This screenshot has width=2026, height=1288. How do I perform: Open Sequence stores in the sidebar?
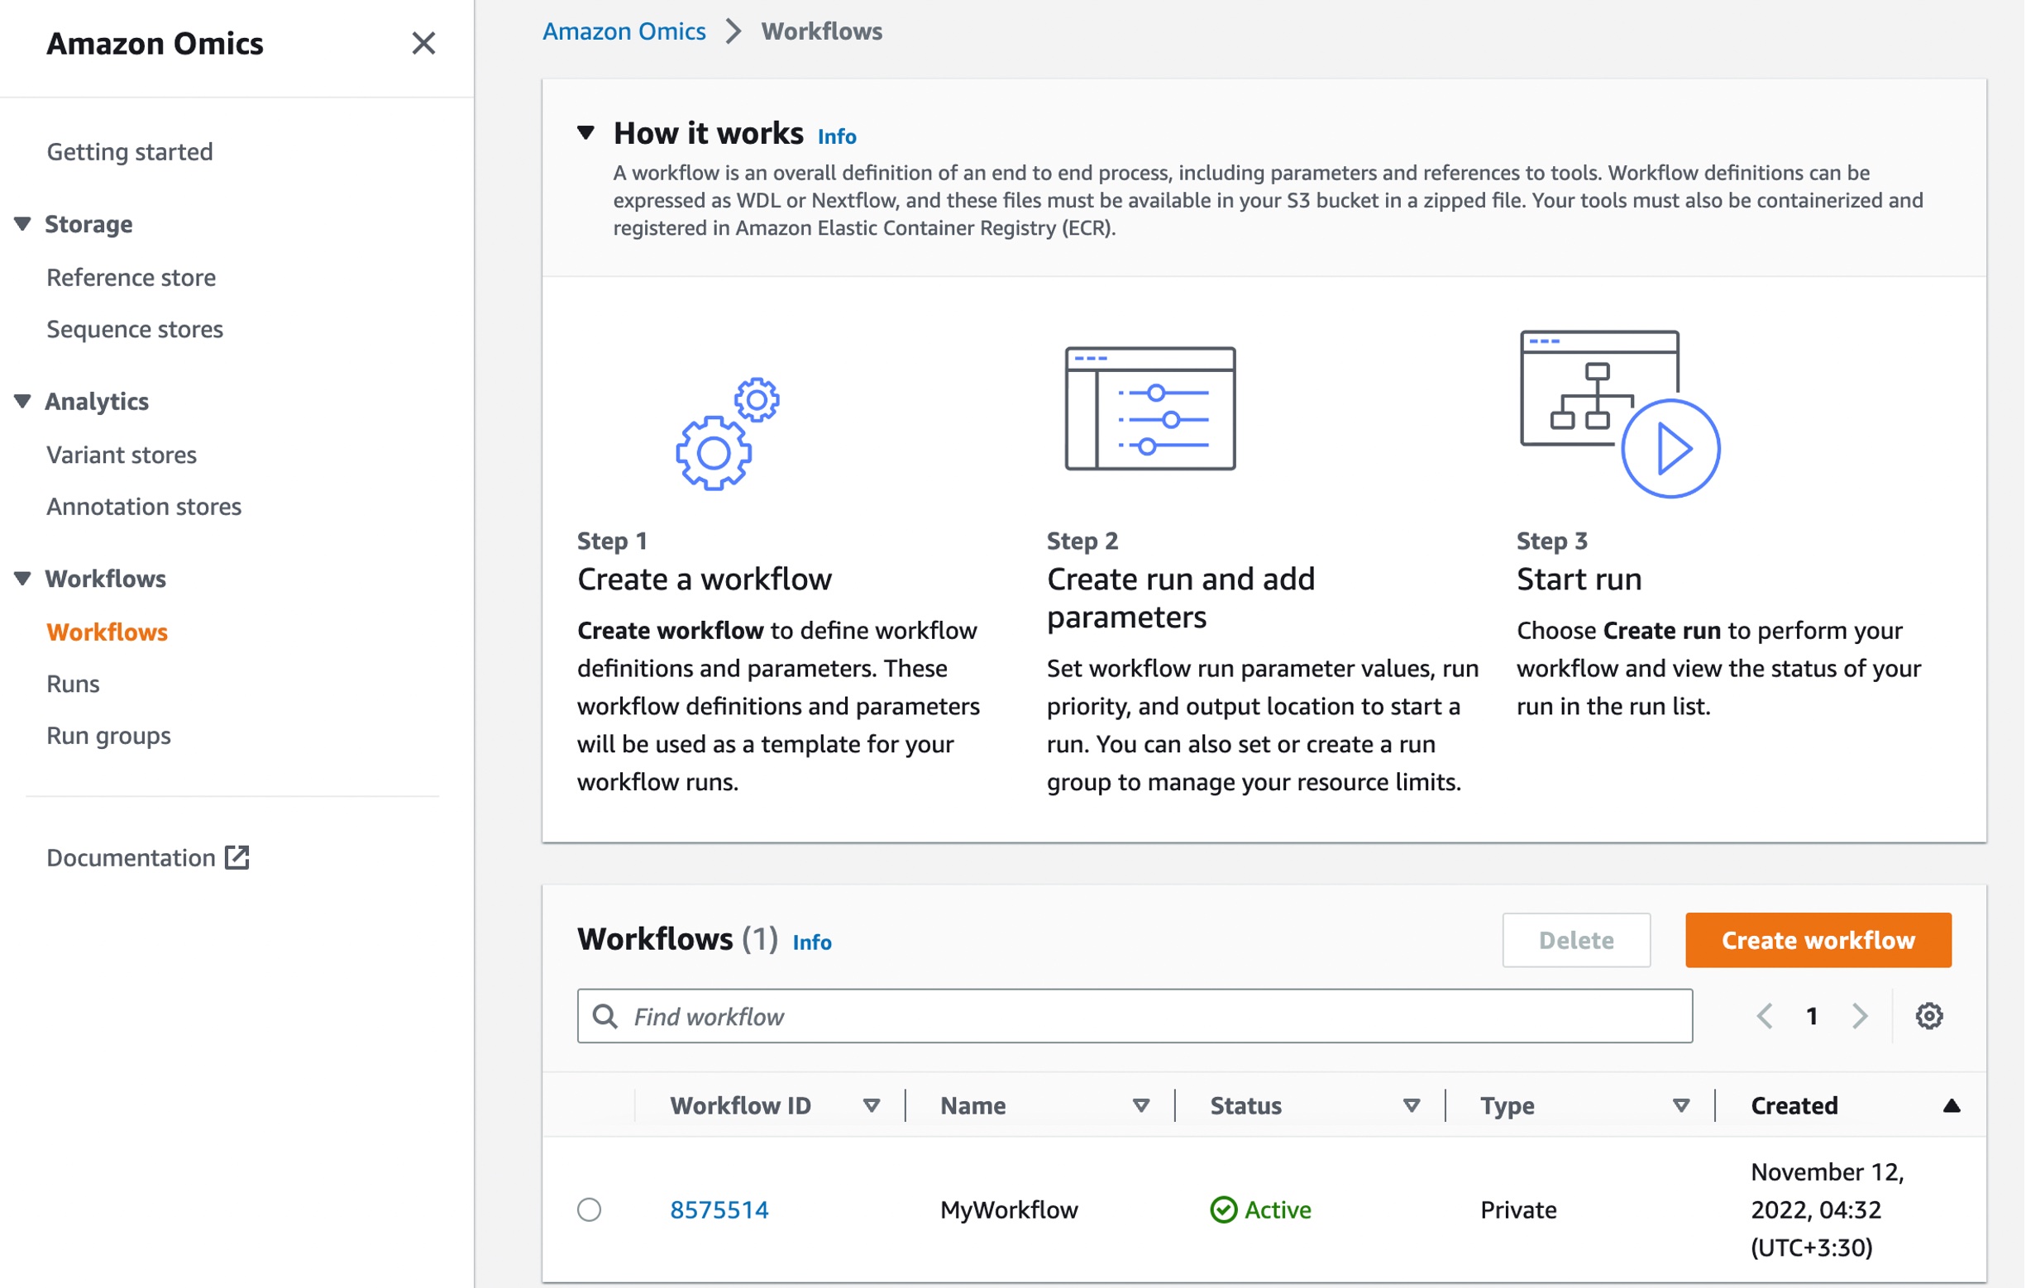point(135,329)
